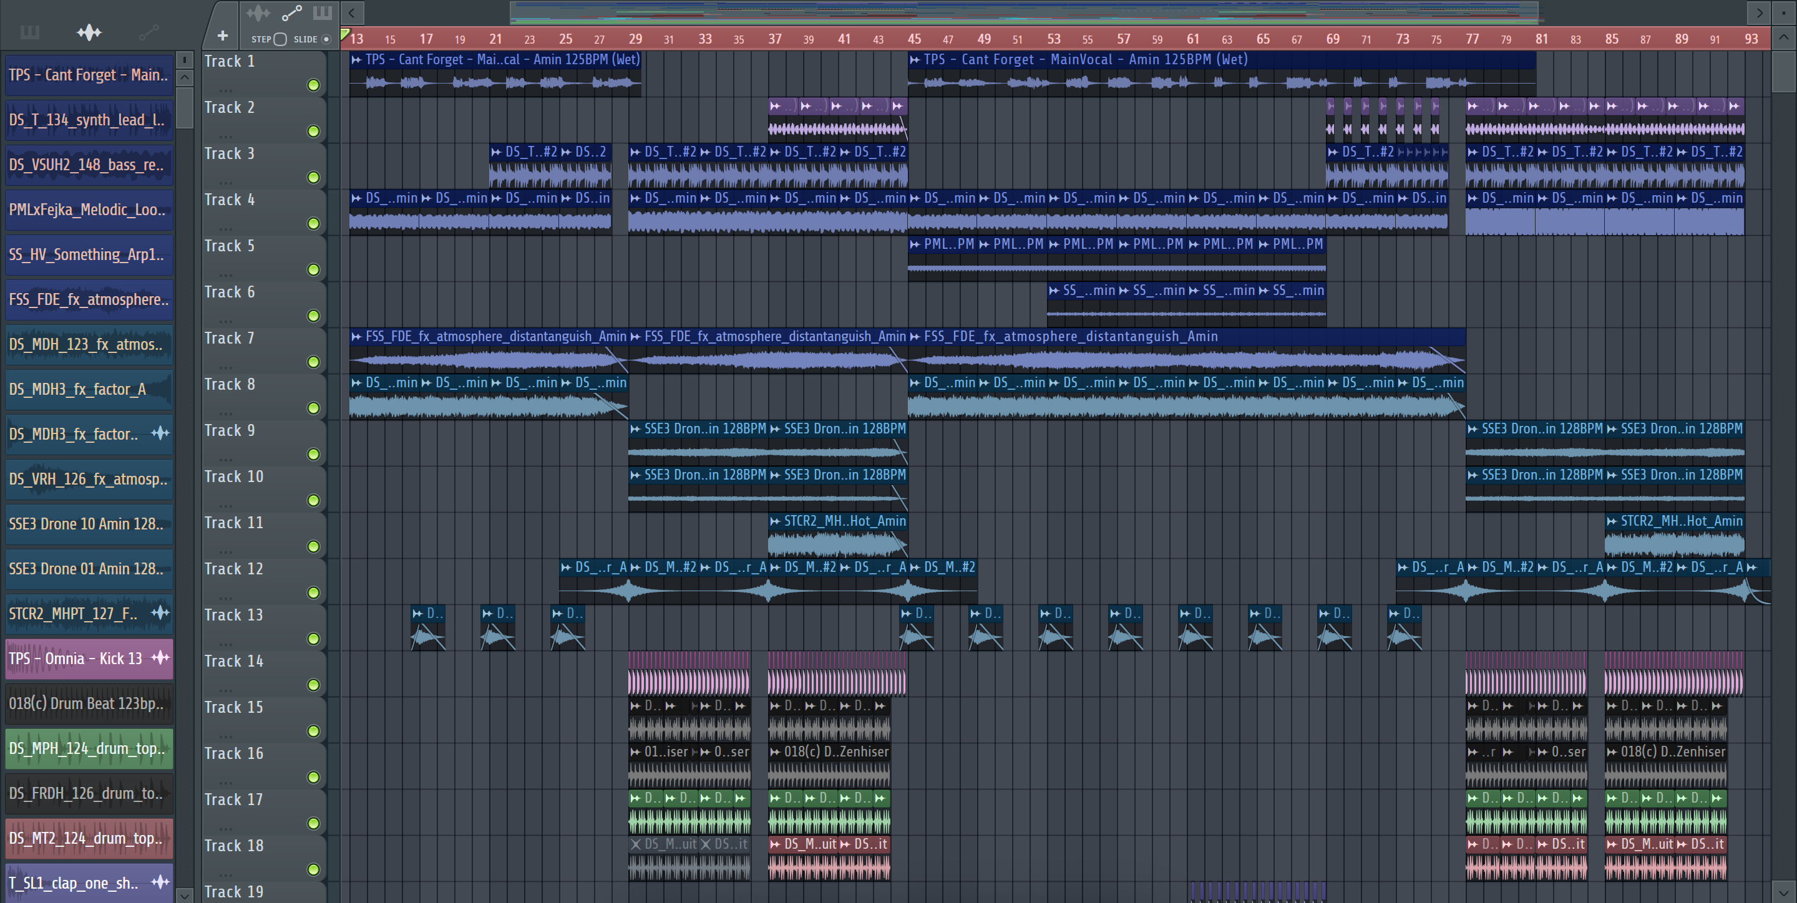The height and width of the screenshot is (903, 1797).
Task: Select first PML..PM clip on Track 5
Action: 942,258
